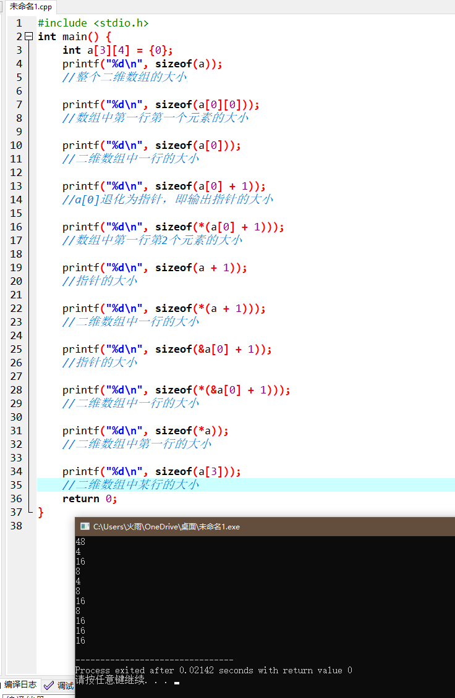Click the sizeof(&a[0] + 1)) printf on line 25
Screen dimensions: 455x698
click(x=167, y=349)
